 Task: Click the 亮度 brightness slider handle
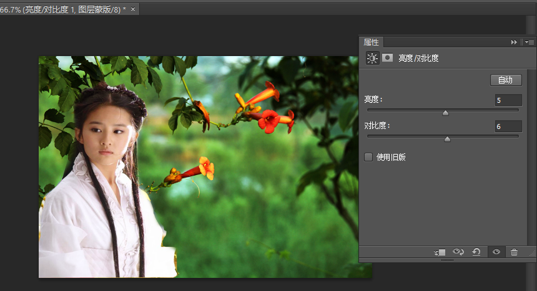(x=445, y=113)
